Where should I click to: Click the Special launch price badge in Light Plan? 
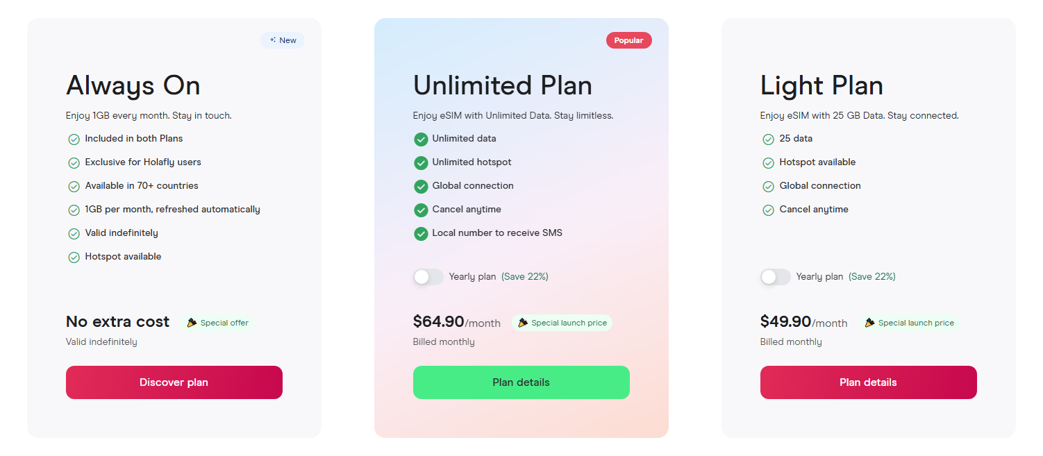pos(909,323)
